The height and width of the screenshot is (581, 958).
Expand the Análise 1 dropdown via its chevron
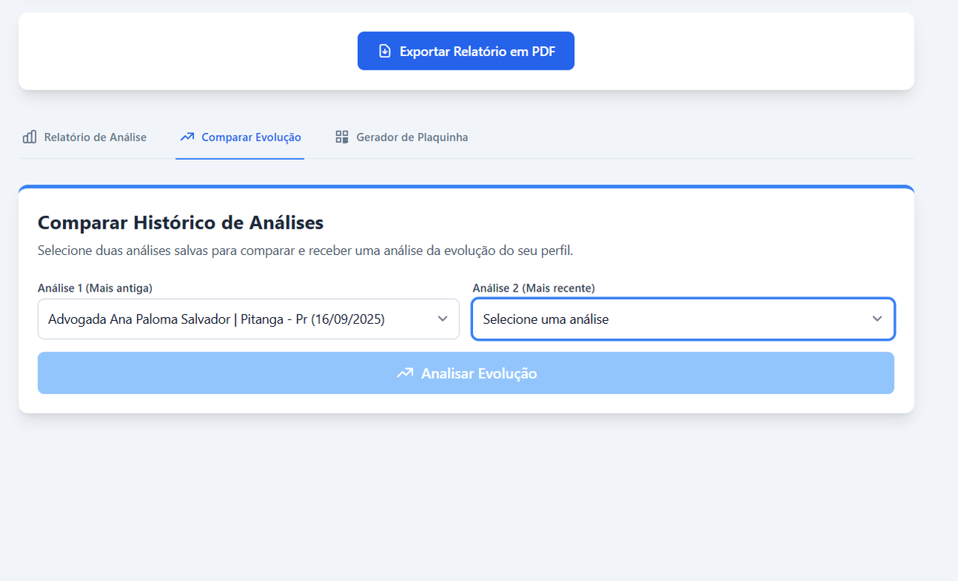click(x=442, y=319)
